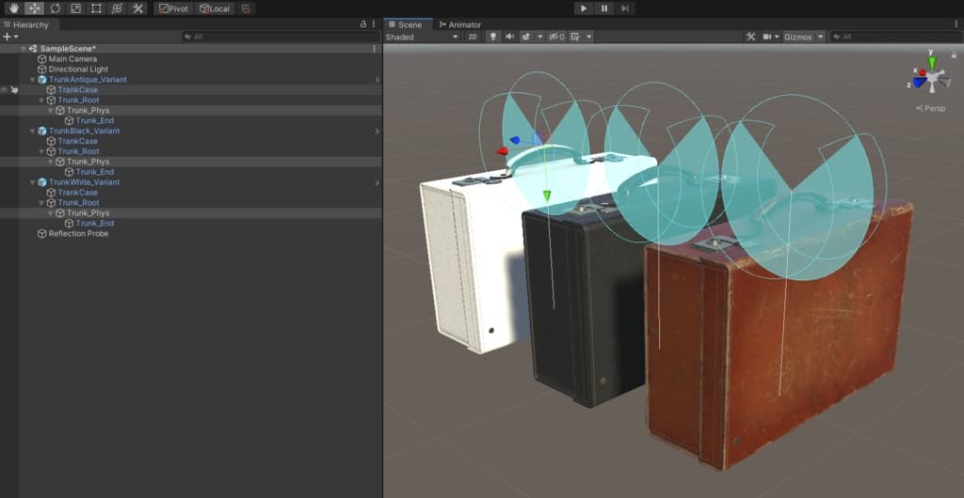964x498 pixels.
Task: Open the custom editor tools icon
Action: [x=137, y=8]
